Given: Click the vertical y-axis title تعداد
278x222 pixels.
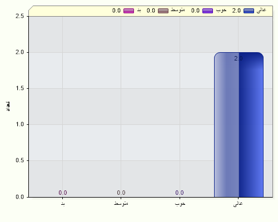Looking at the screenshot, I should (x=8, y=106).
